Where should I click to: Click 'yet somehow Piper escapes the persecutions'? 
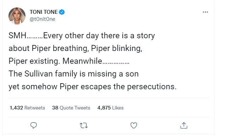(92, 87)
